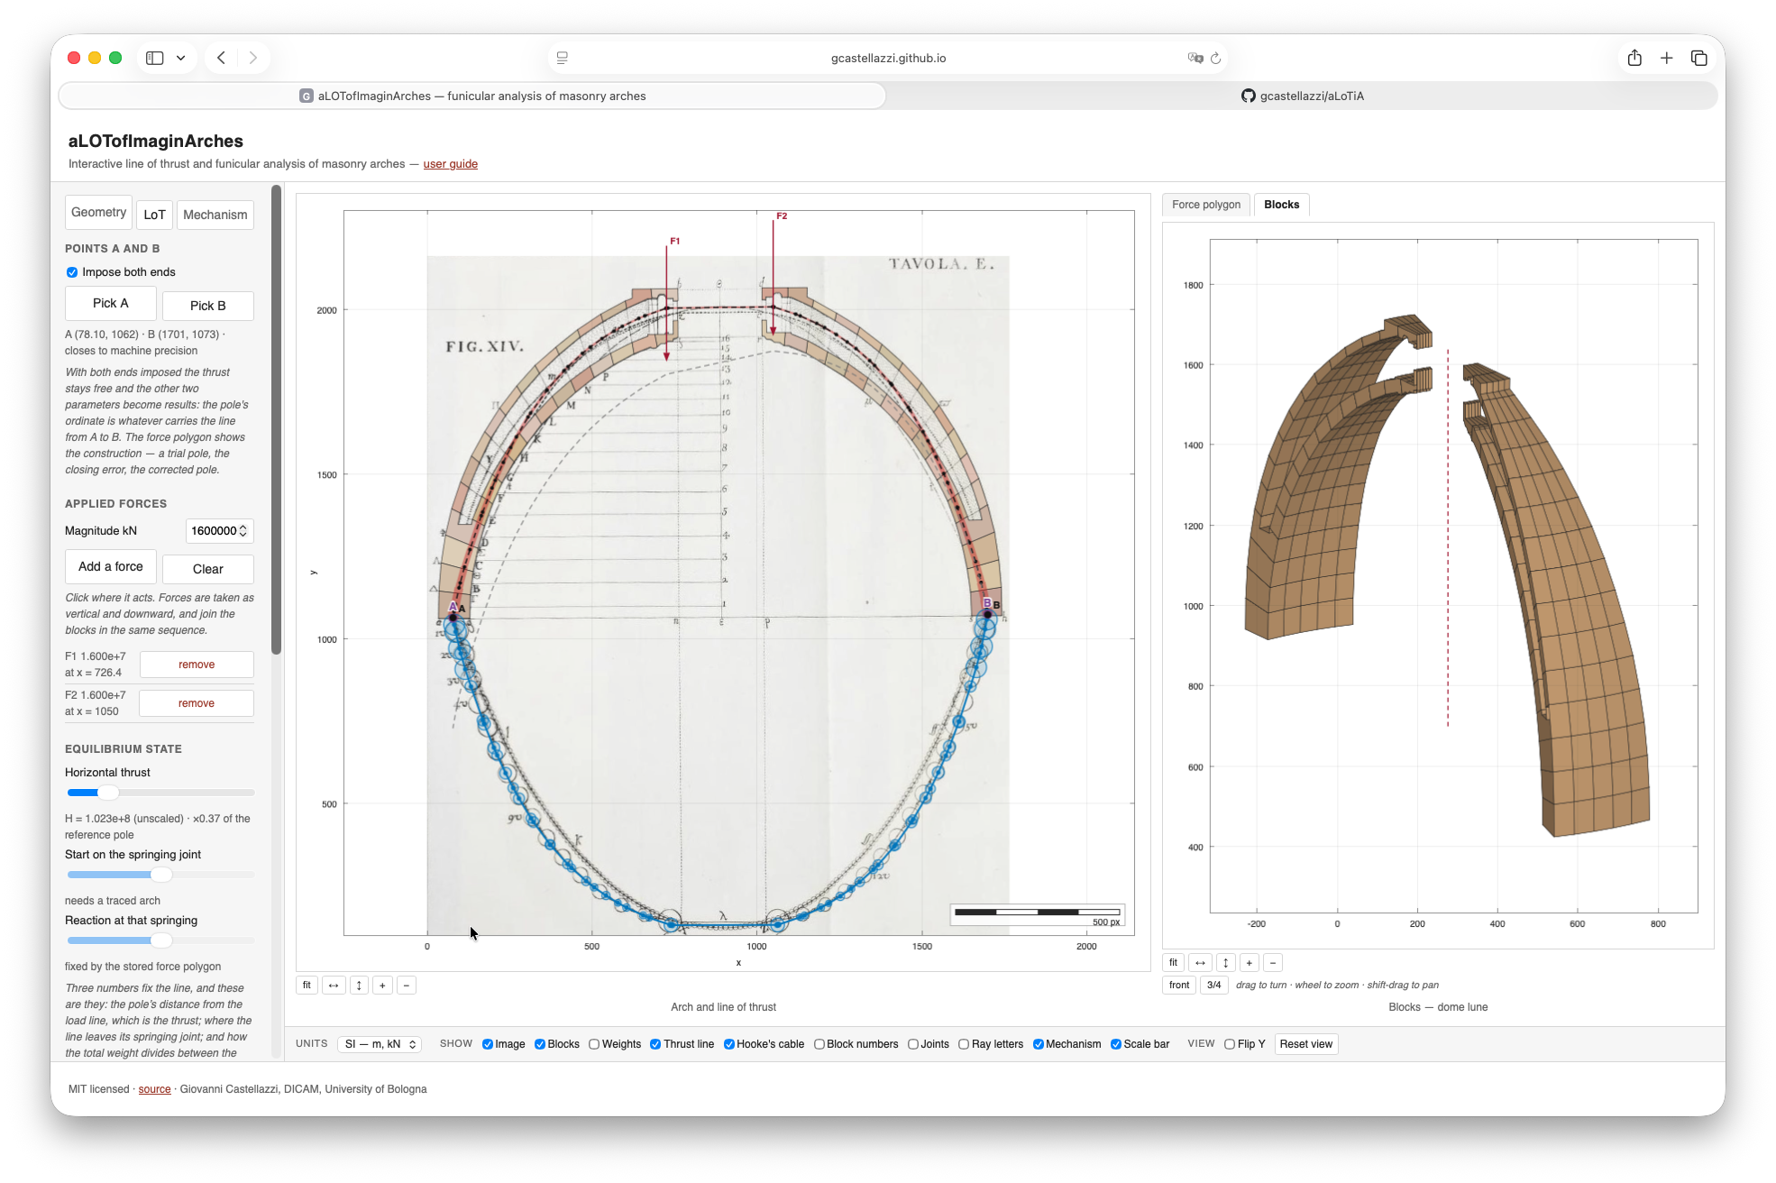Open the 'user guide' link
Screen dimensions: 1776x1183
(451, 164)
